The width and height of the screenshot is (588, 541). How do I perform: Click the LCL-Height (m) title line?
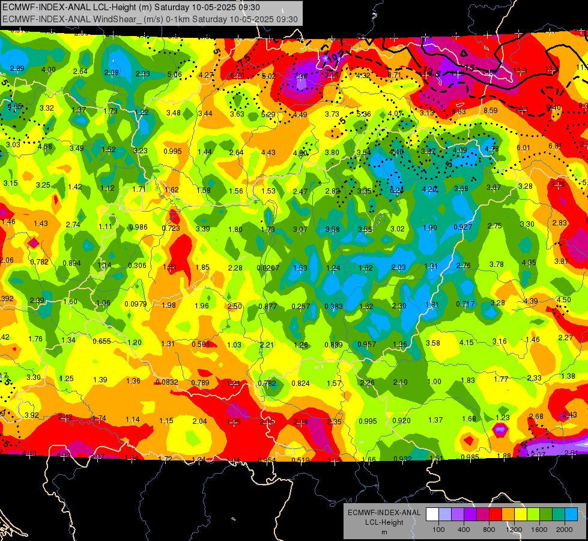[132, 7]
